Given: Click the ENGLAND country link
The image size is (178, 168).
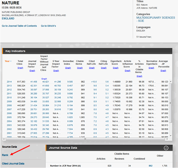Looking at the screenshot, I should pos(8,18).
